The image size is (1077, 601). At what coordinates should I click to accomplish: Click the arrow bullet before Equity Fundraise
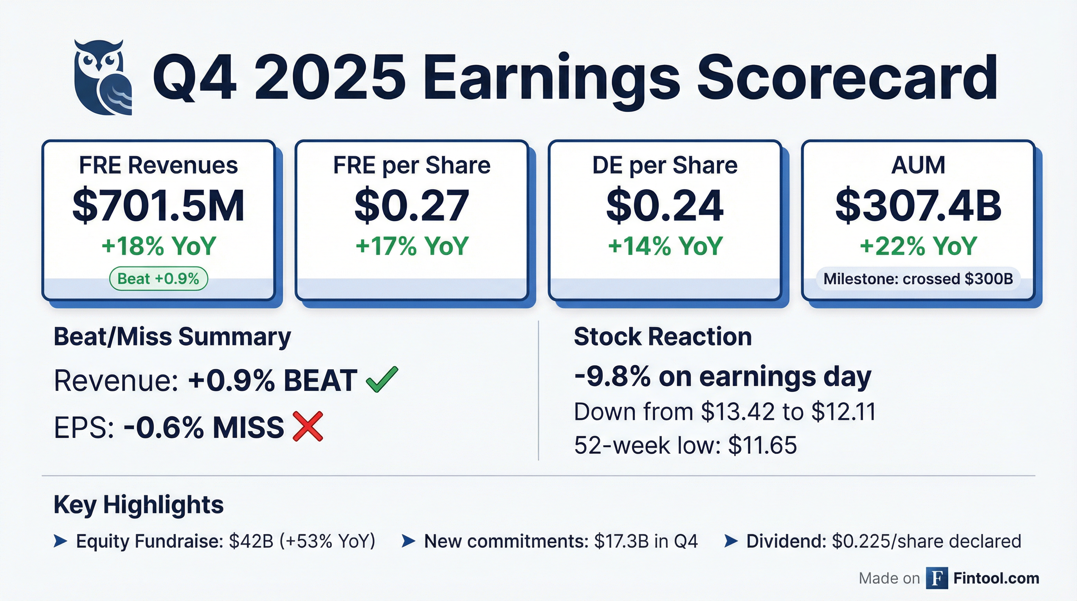point(61,541)
